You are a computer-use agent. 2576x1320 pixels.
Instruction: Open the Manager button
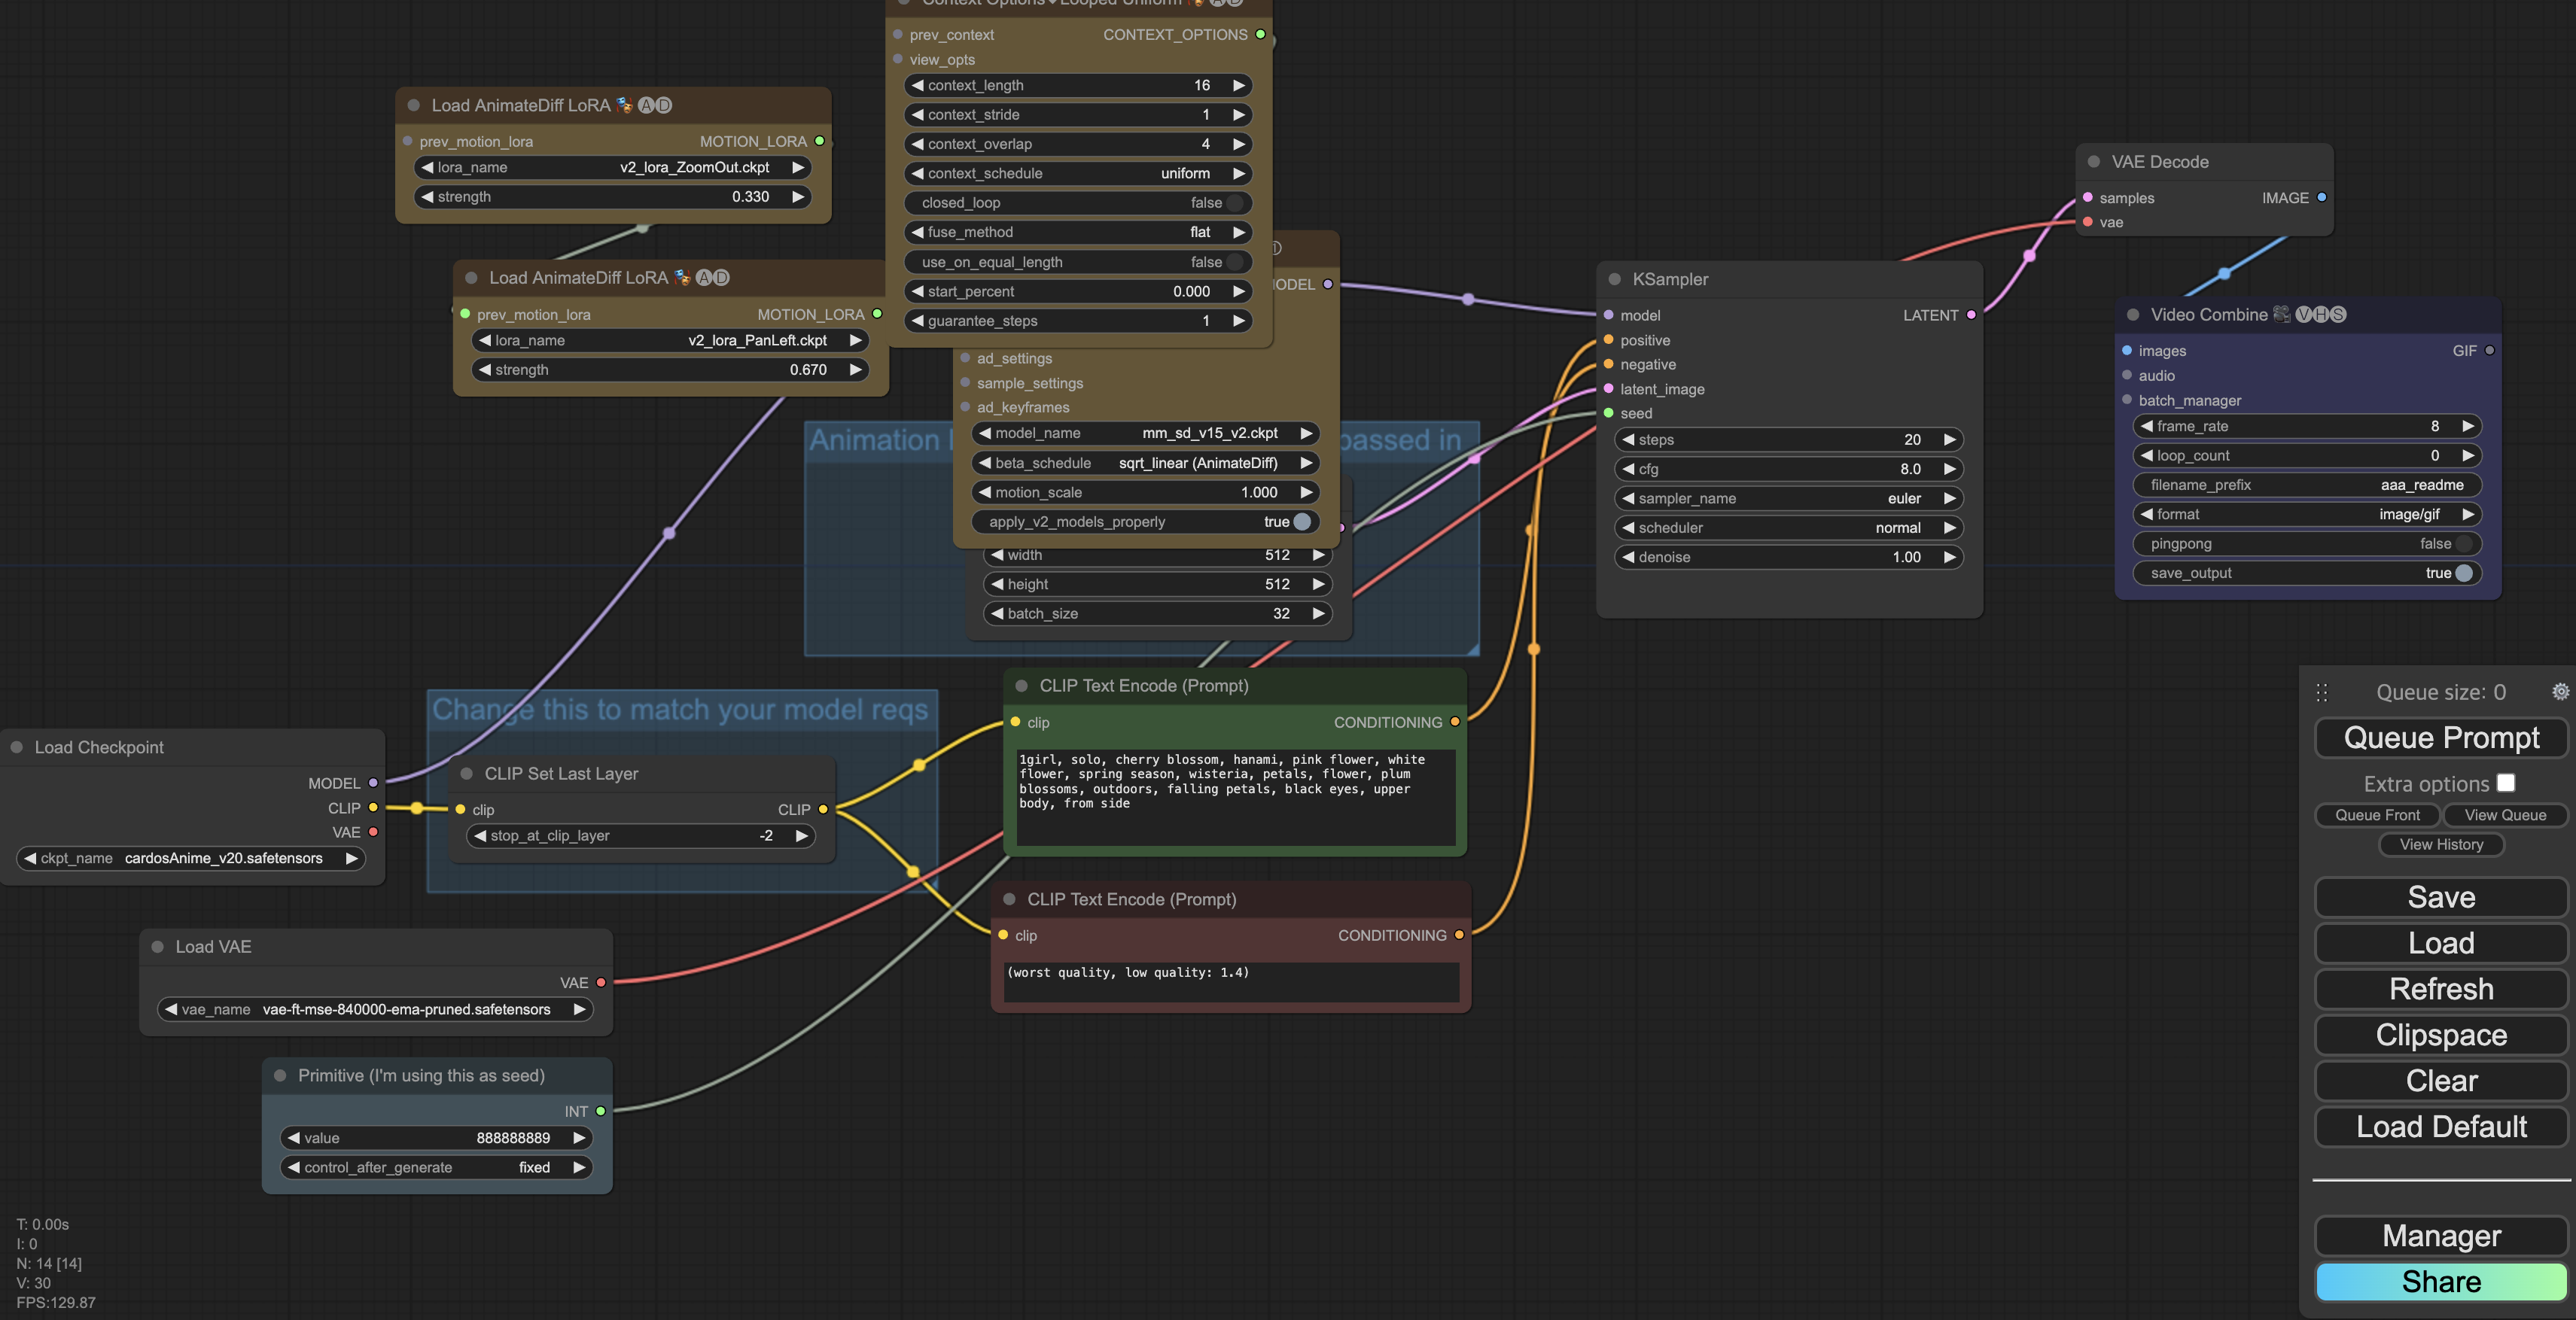pyautogui.click(x=2441, y=1236)
